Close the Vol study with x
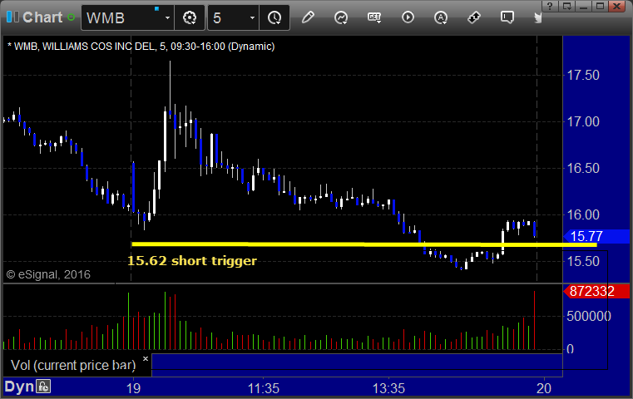This screenshot has height=399, width=633. (x=146, y=358)
